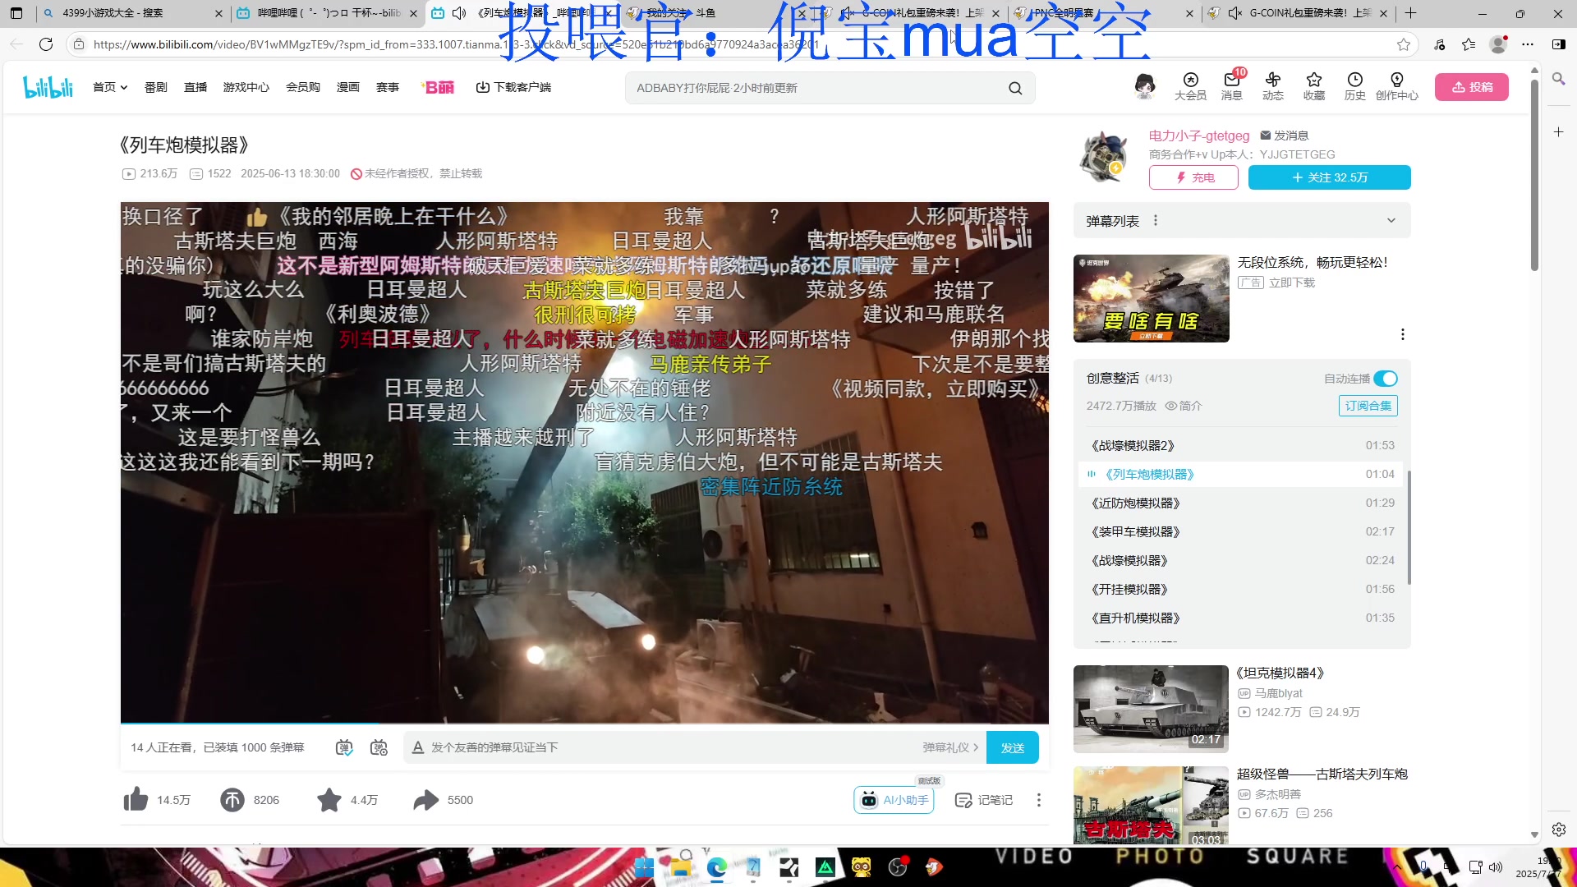Open the AI小助手 assistant
The image size is (1577, 887).
tap(894, 799)
